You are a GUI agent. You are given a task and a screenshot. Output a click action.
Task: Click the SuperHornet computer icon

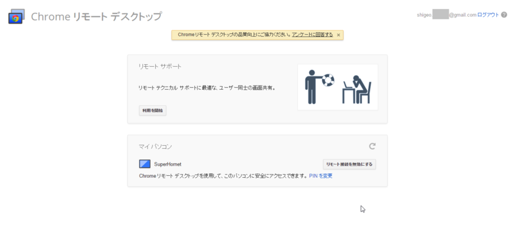(x=144, y=164)
